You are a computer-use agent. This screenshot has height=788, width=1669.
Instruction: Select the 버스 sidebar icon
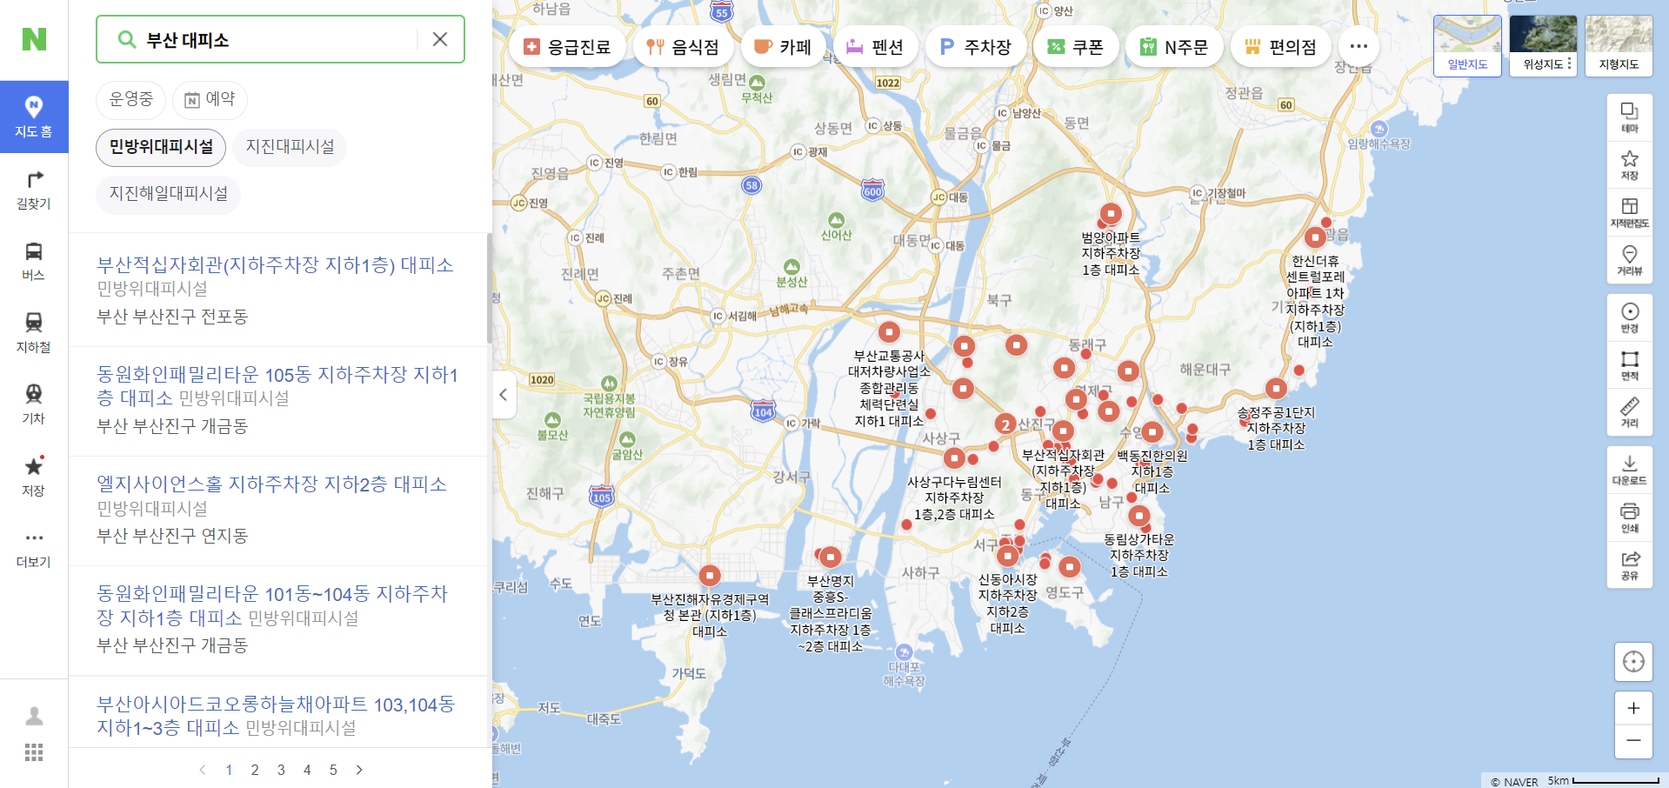tap(34, 261)
